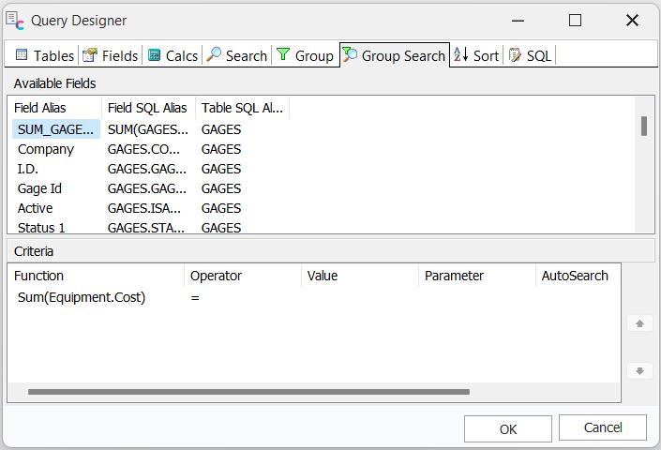Click the Search tab magnifier icon

[215, 55]
